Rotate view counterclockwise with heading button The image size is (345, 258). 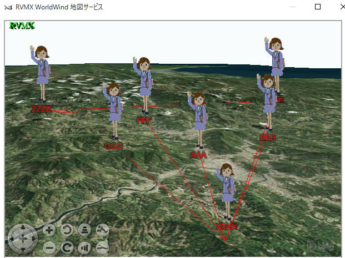67,230
